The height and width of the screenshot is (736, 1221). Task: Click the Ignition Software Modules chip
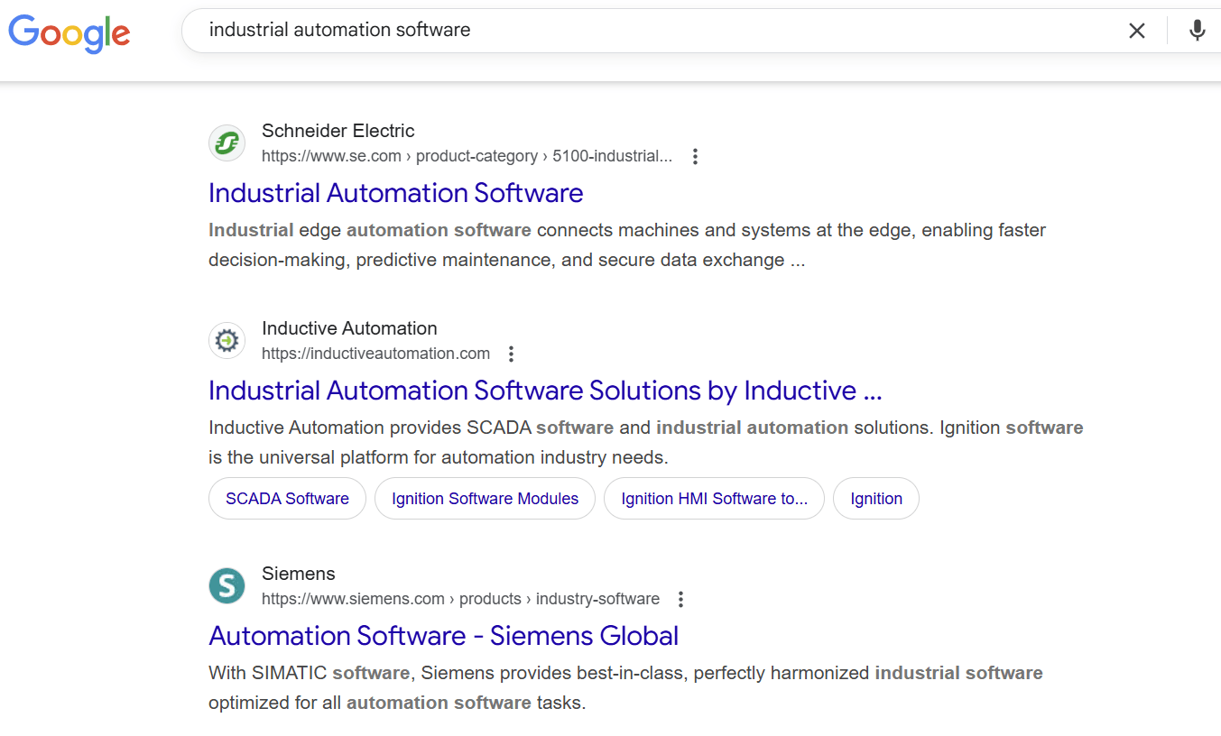point(485,498)
